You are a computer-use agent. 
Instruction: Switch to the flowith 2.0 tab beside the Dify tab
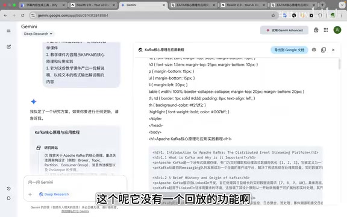coord(93,5)
